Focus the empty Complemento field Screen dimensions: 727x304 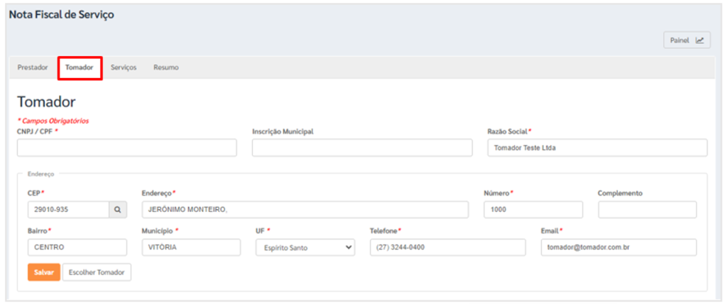[x=647, y=210]
